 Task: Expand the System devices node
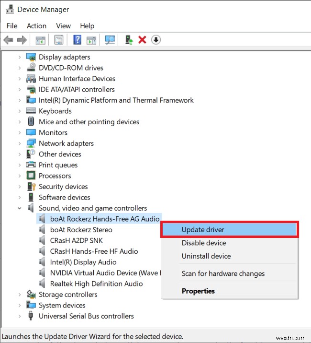(20, 306)
